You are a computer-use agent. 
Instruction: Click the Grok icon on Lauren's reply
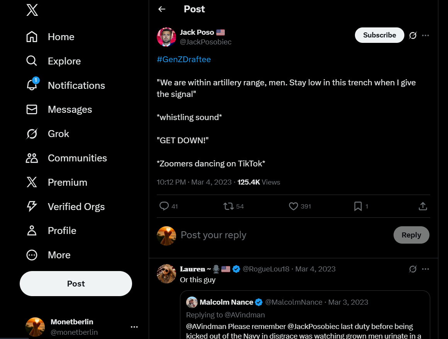pyautogui.click(x=413, y=269)
